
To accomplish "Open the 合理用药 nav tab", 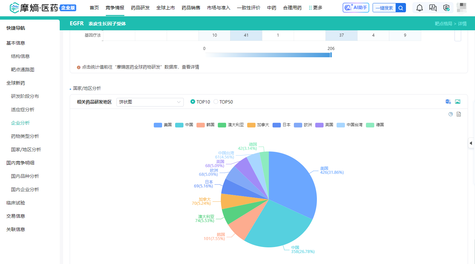I will 293,8.
